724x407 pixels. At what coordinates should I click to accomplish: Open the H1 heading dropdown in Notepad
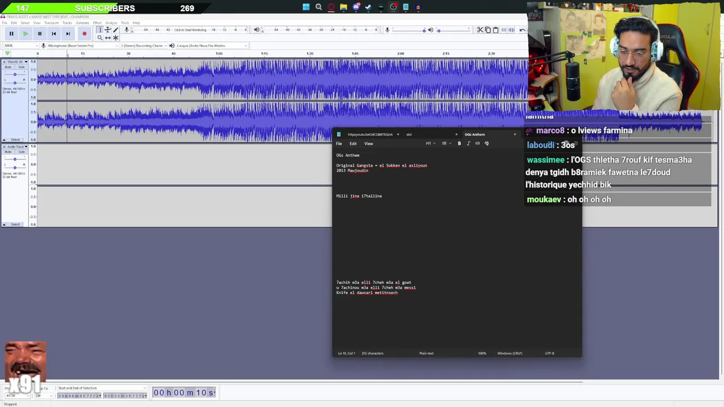pyautogui.click(x=430, y=144)
